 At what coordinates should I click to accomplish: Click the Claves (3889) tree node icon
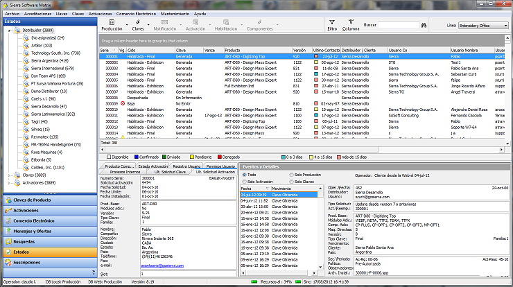[x=17, y=175]
